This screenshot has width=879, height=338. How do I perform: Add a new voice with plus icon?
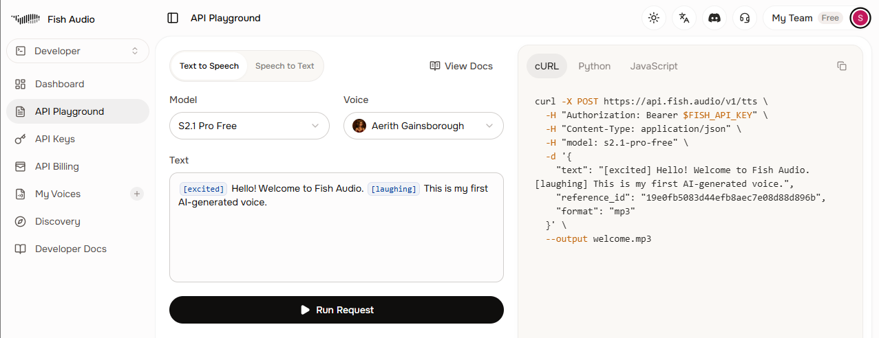click(x=137, y=194)
